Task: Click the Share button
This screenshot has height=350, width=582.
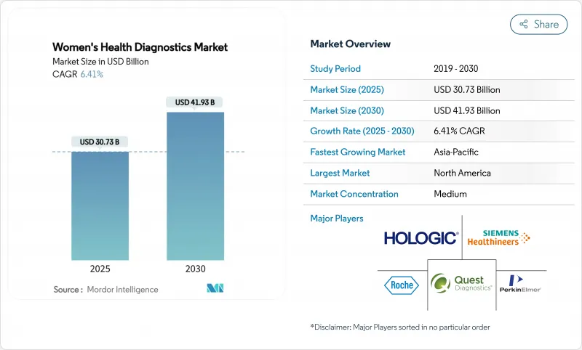Action: (x=539, y=24)
